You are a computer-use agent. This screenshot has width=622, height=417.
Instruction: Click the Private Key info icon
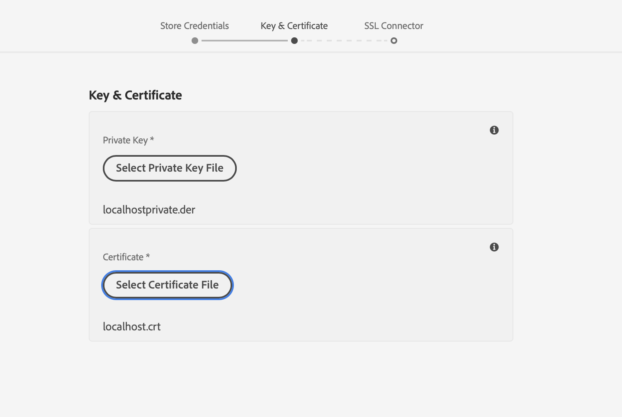[x=494, y=130]
